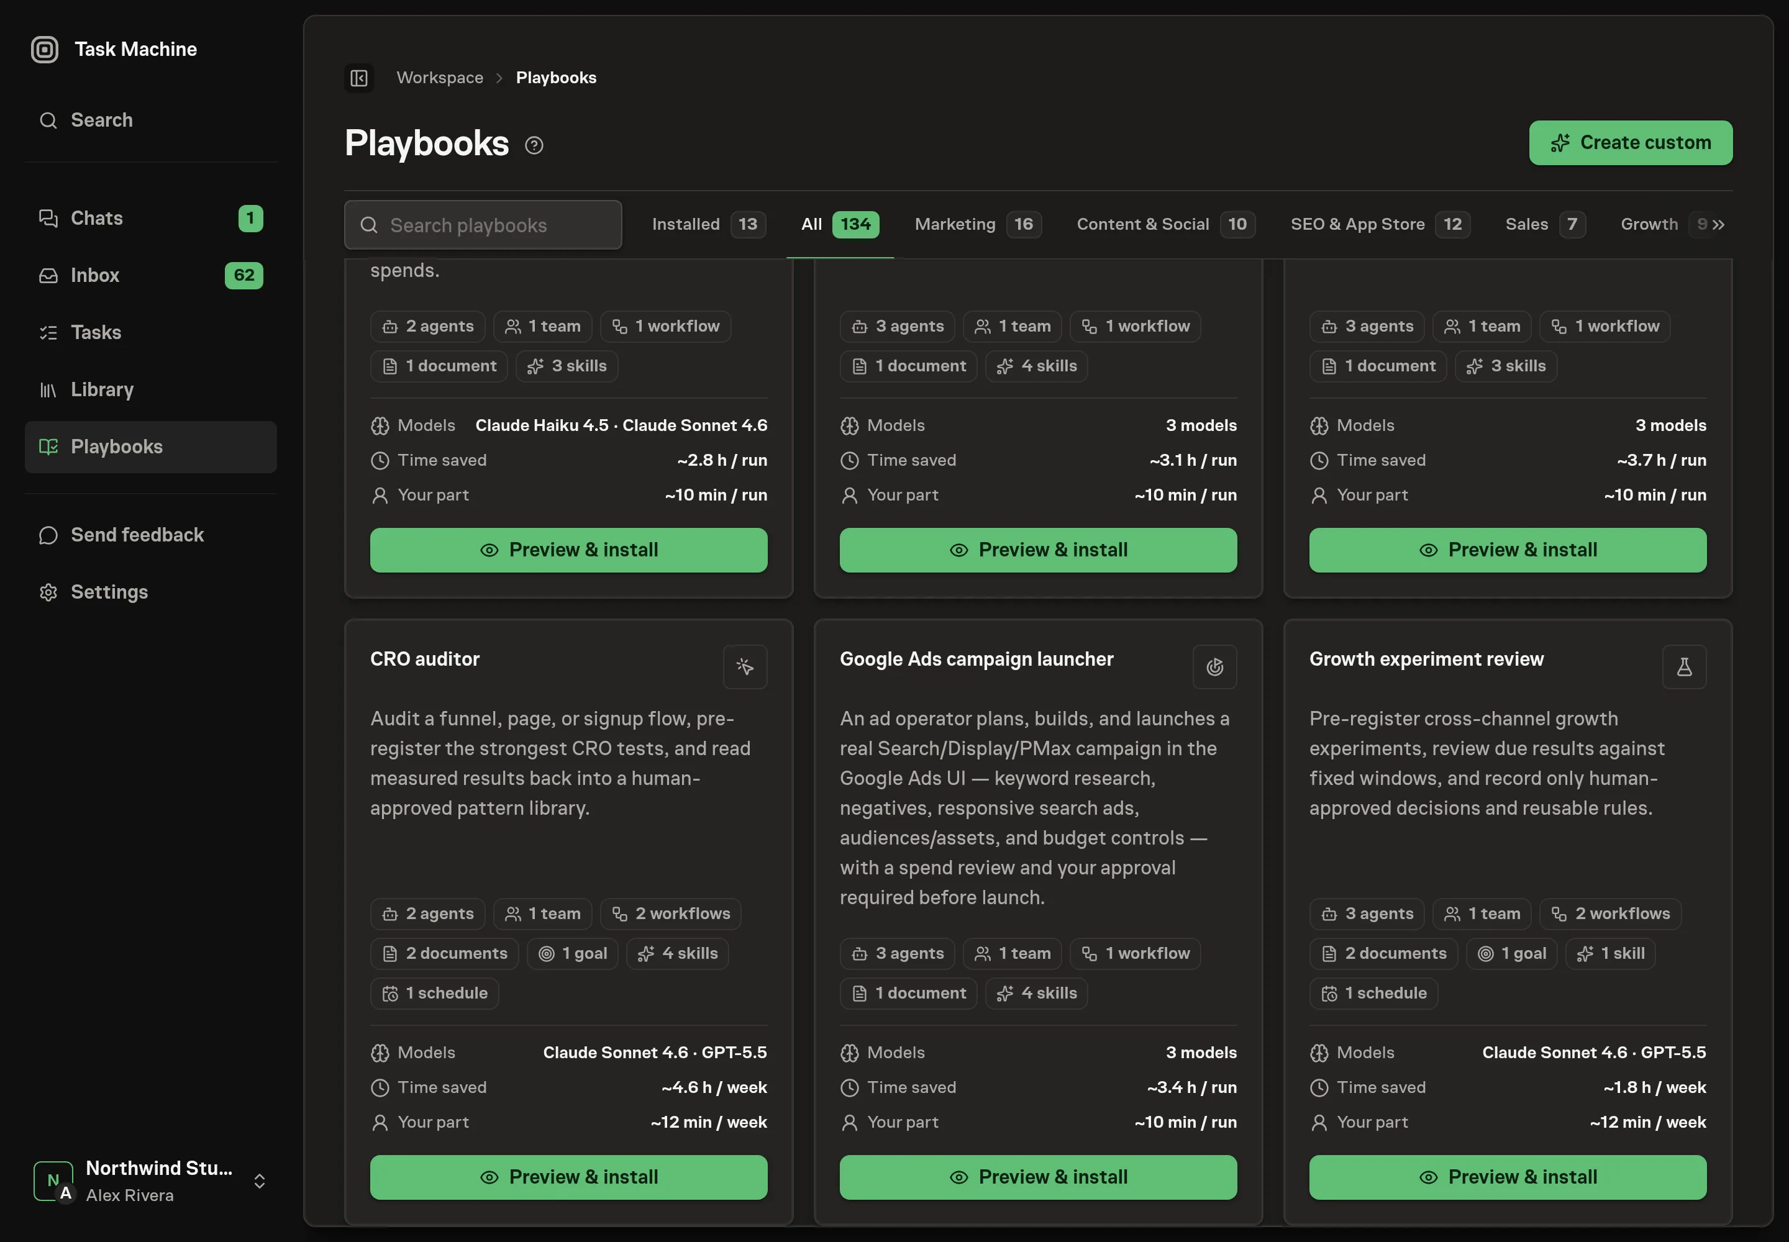Viewport: 1789px width, 1242px height.
Task: Click the CRO auditor cursor icon
Action: 745,667
